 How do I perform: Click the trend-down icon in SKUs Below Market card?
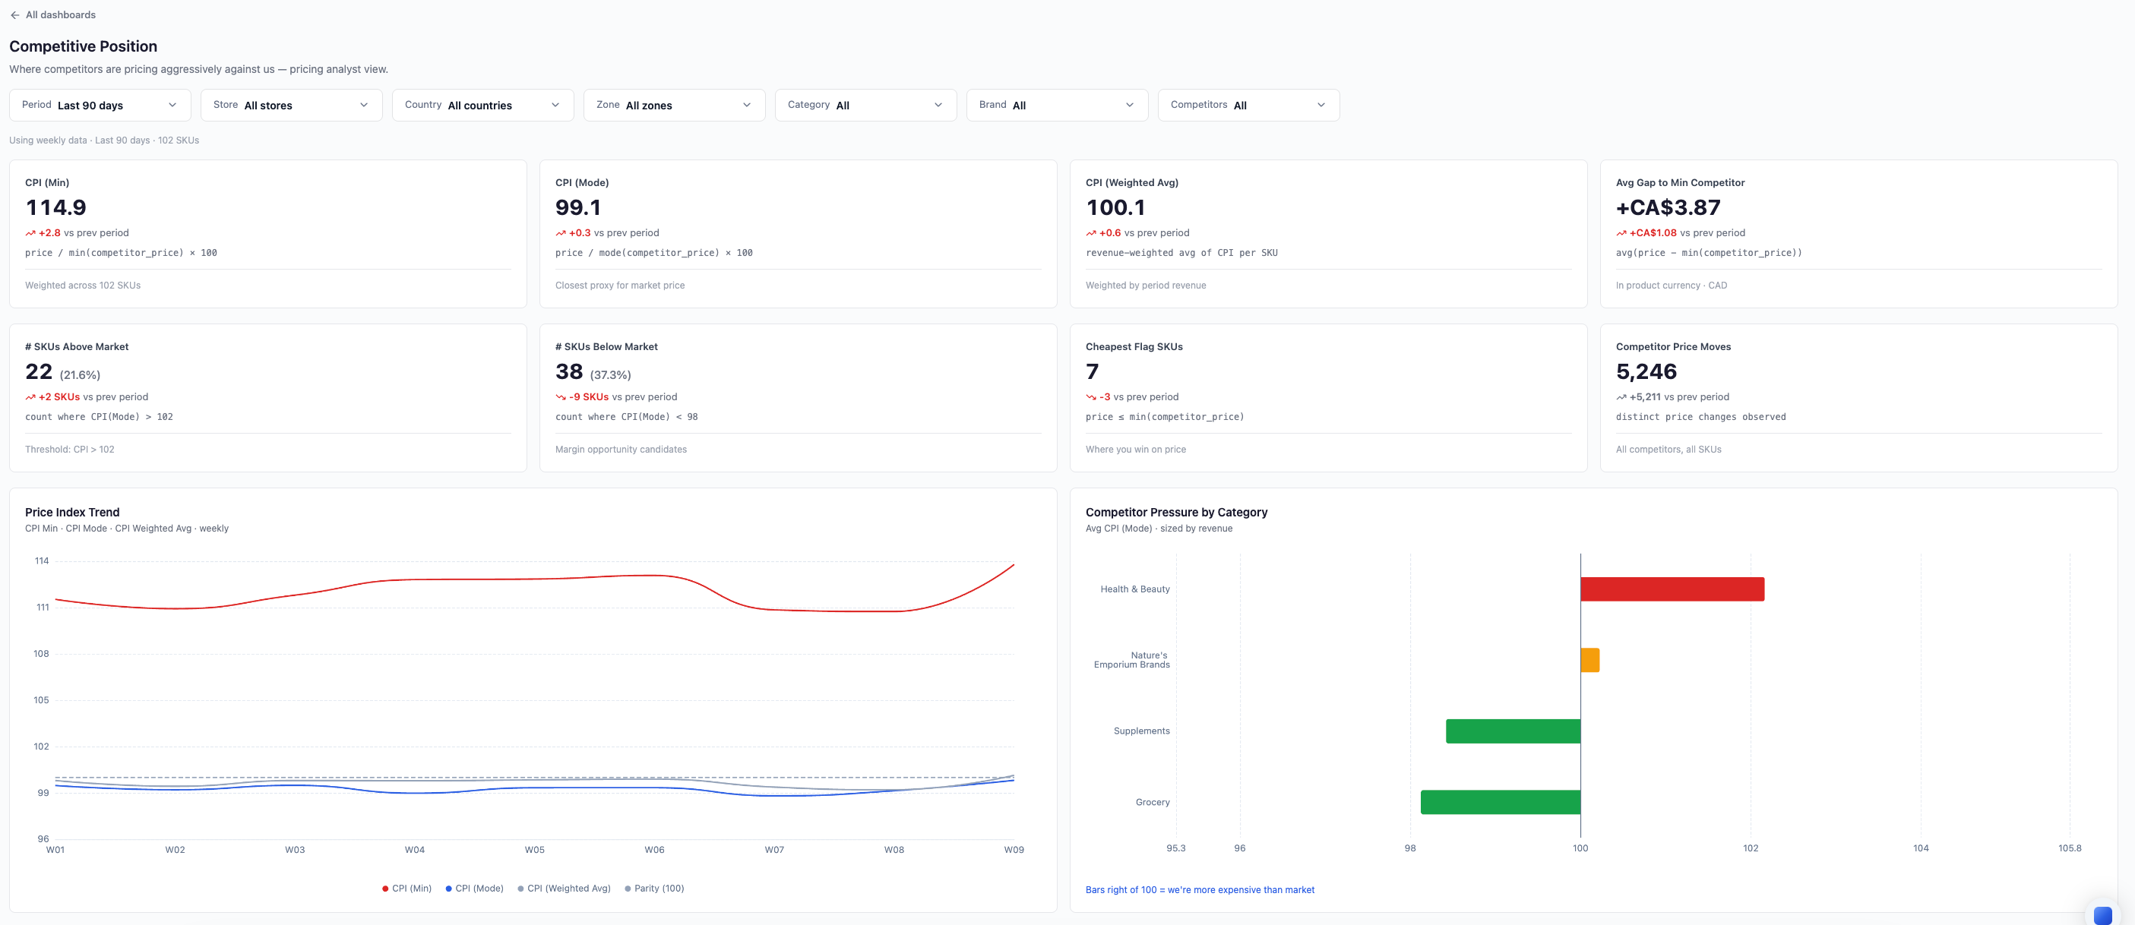pos(561,397)
